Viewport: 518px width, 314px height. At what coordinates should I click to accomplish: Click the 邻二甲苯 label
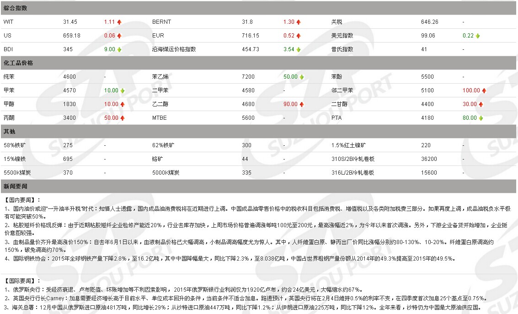(342, 90)
